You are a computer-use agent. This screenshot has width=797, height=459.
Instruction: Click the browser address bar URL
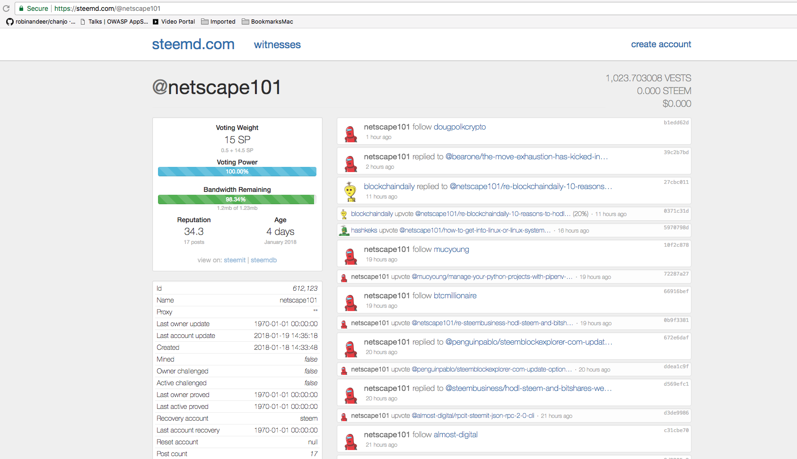[107, 9]
